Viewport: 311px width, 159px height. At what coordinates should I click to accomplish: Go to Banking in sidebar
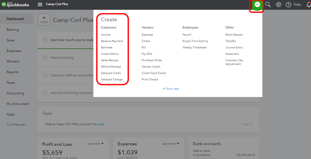click(x=13, y=30)
